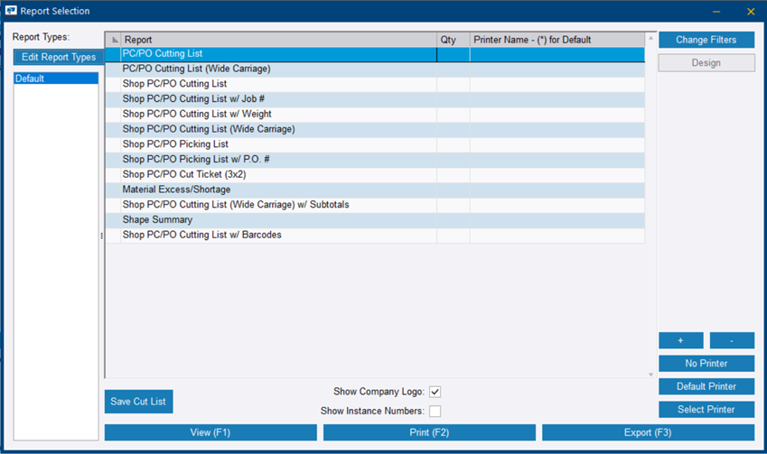Screen dimensions: 767x454
Task: Click the grid corner sort icon beside Report header
Action: 114,41
